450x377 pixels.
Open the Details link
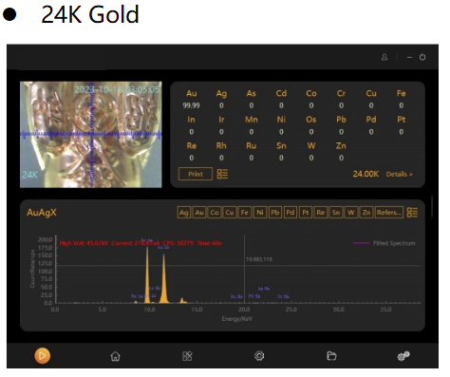point(399,174)
